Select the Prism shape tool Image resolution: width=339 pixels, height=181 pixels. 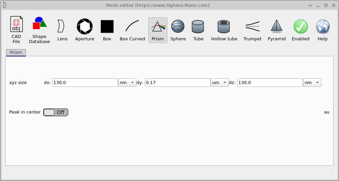click(158, 30)
